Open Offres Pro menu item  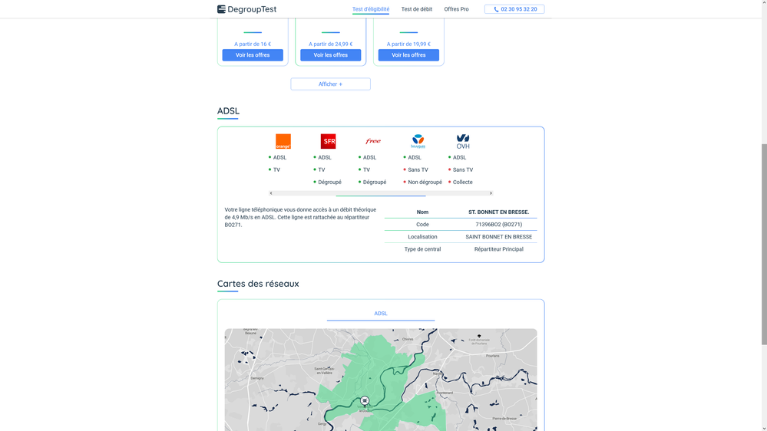click(456, 8)
